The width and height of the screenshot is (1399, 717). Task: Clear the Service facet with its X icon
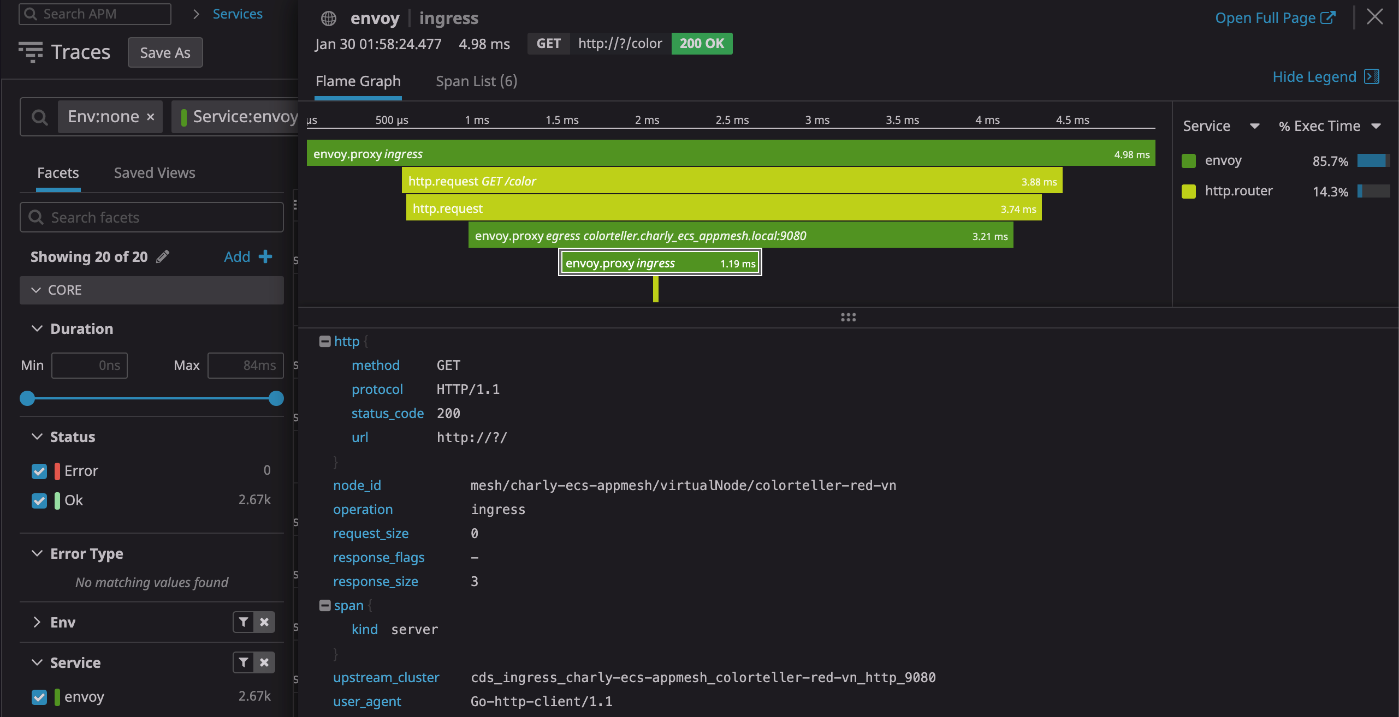tap(264, 662)
